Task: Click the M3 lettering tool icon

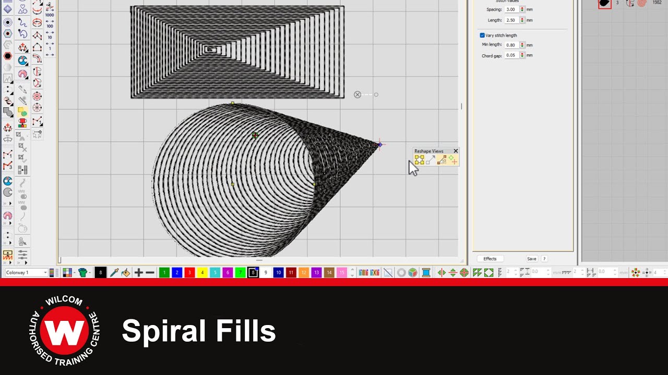Action: tap(8, 166)
